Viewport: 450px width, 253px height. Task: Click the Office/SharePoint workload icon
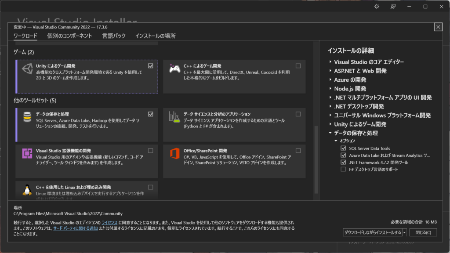pos(174,153)
